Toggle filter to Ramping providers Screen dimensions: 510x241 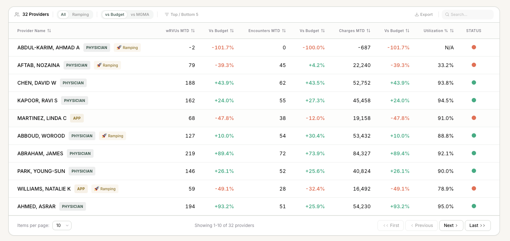tap(81, 14)
